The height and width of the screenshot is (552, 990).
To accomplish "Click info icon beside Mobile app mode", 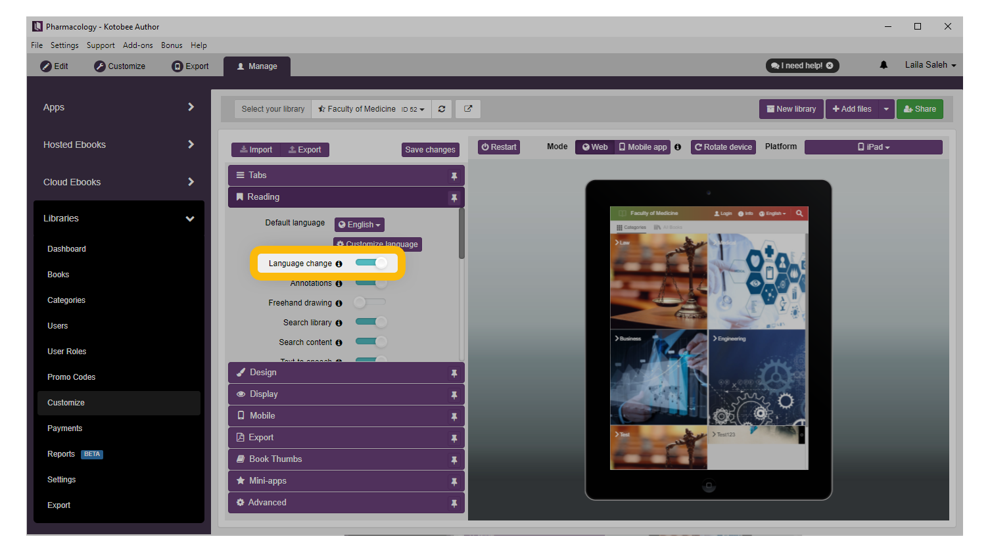I will pos(678,147).
